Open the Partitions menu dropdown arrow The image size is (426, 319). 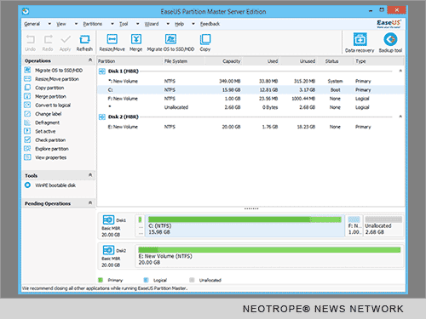[112, 24]
